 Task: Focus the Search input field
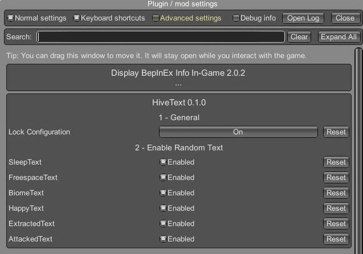[161, 37]
